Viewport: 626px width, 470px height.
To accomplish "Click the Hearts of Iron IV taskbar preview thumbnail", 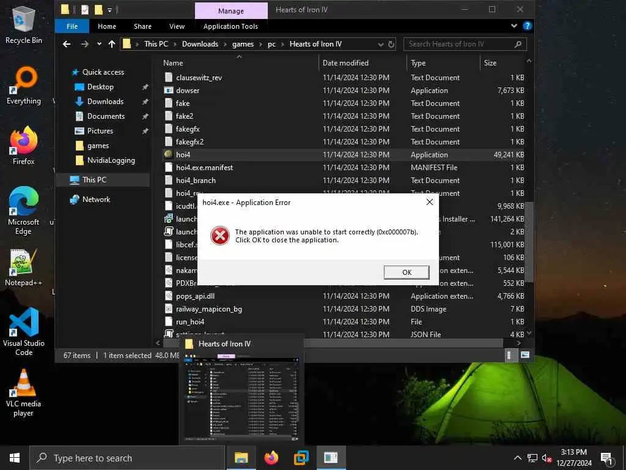I will (x=241, y=390).
